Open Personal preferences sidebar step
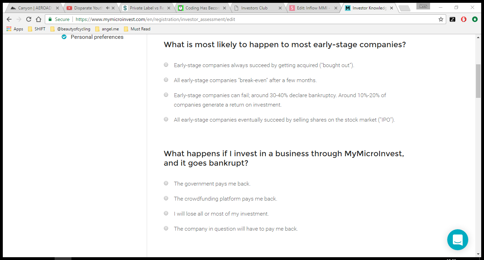Screen dimensions: 484x260 (97, 37)
